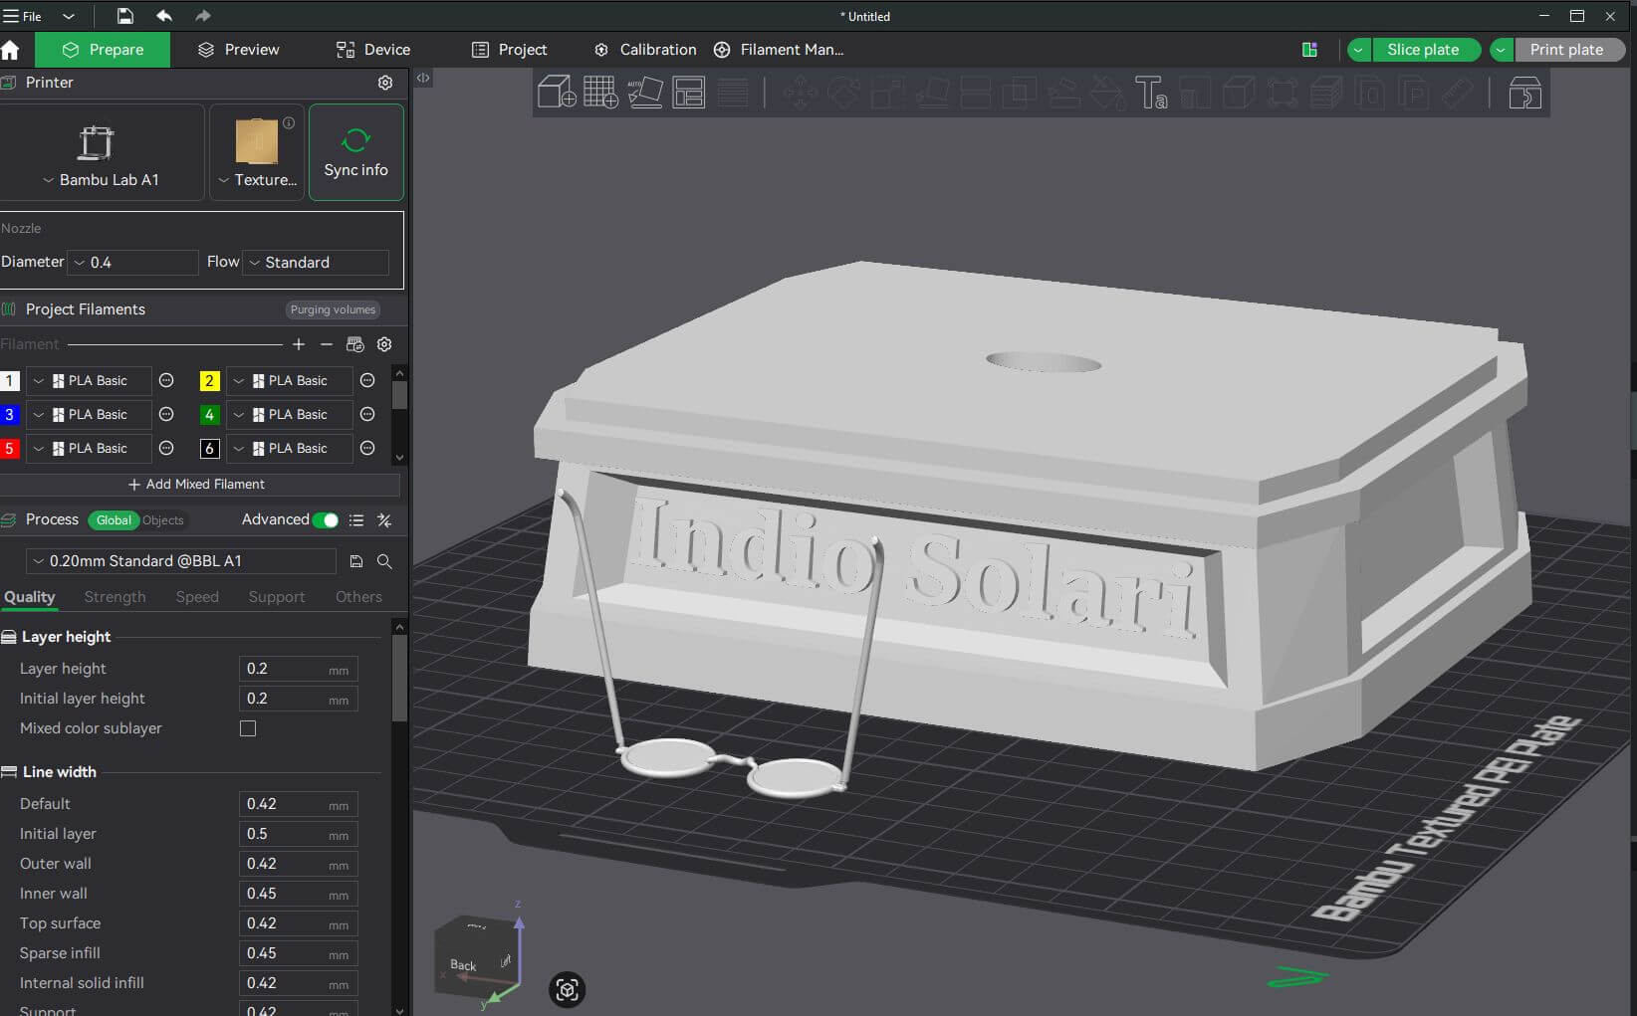Image resolution: width=1637 pixels, height=1016 pixels.
Task: Remove a filament with the minus icon
Action: point(327,344)
